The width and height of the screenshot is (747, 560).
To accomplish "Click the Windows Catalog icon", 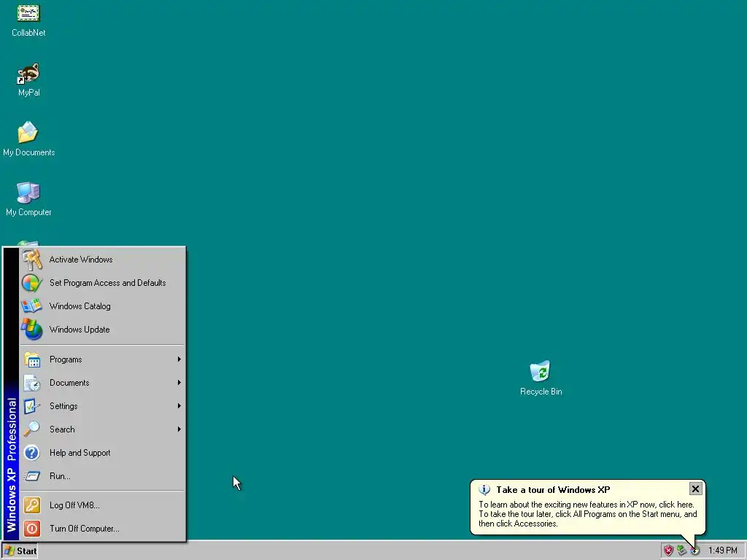I will pos(32,306).
